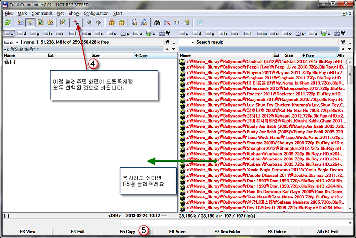Viewport: 356px width, 238px height.
Task: Click the toolbar icon left of red asterisk
Action: tap(63, 22)
